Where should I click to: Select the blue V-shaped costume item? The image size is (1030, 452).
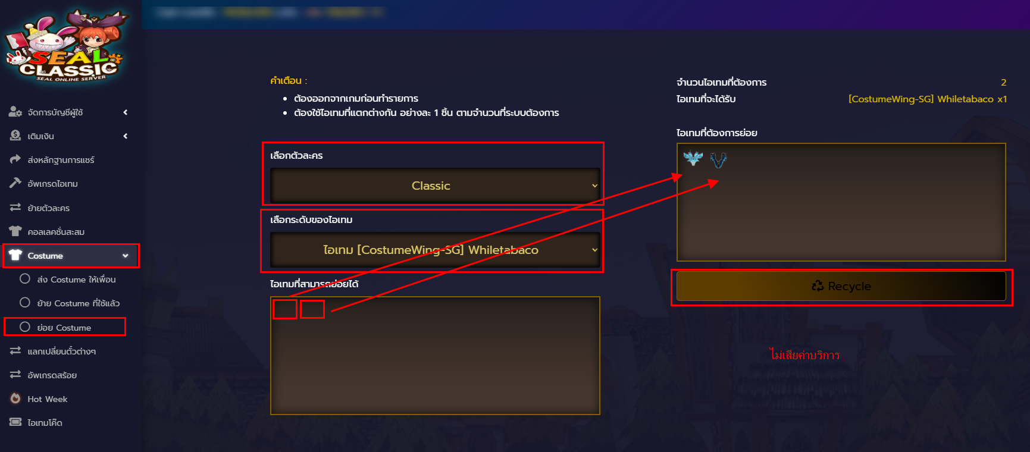(x=719, y=160)
